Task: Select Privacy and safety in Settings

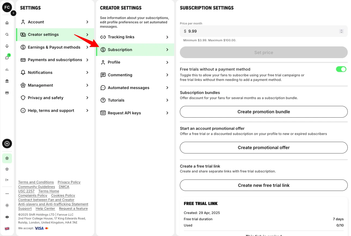Action: click(45, 98)
